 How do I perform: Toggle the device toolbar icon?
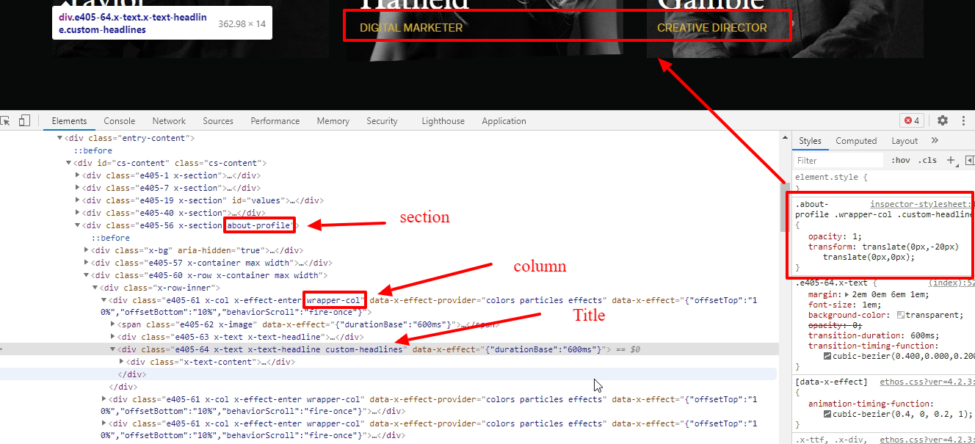[x=24, y=121]
